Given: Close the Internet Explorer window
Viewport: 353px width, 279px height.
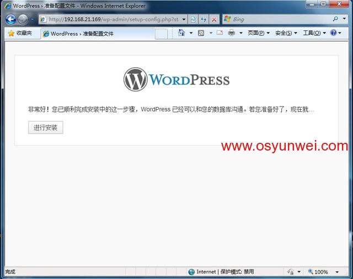Looking at the screenshot, I should tap(339, 4).
